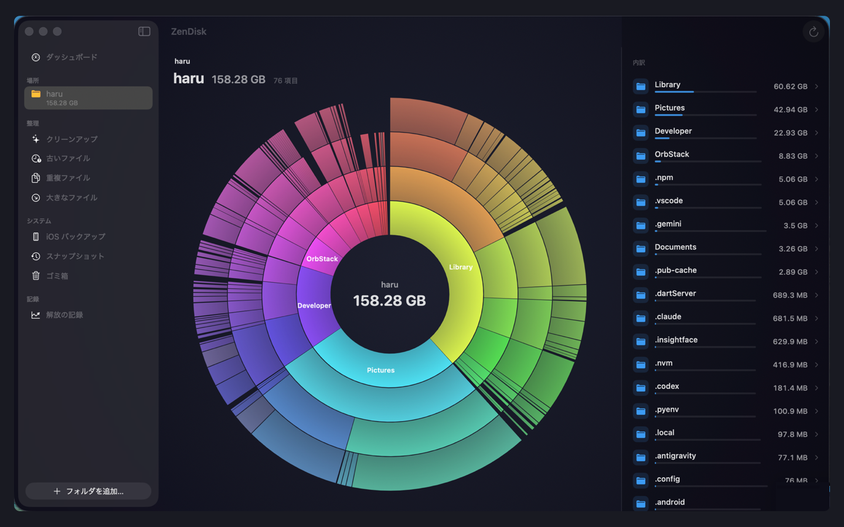Open 古いファイル clock icon
Viewport: 844px width, 527px height.
click(36, 159)
